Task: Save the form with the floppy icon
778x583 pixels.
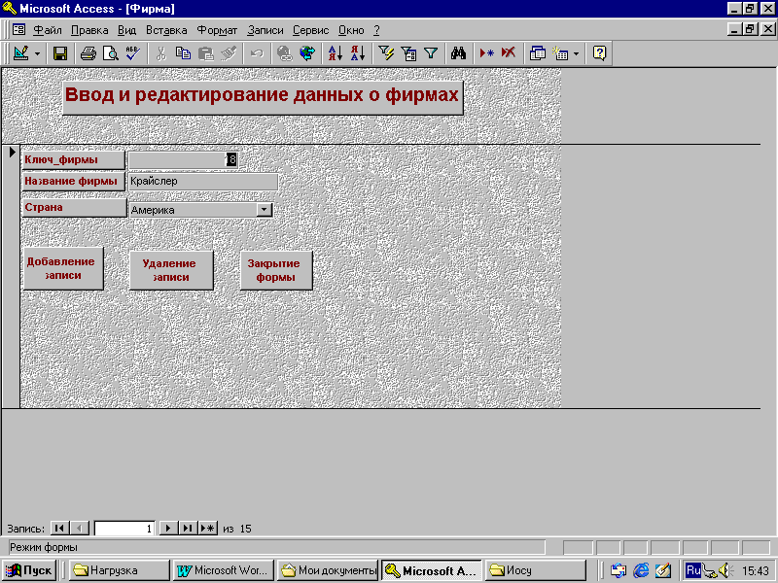Action: [x=60, y=53]
